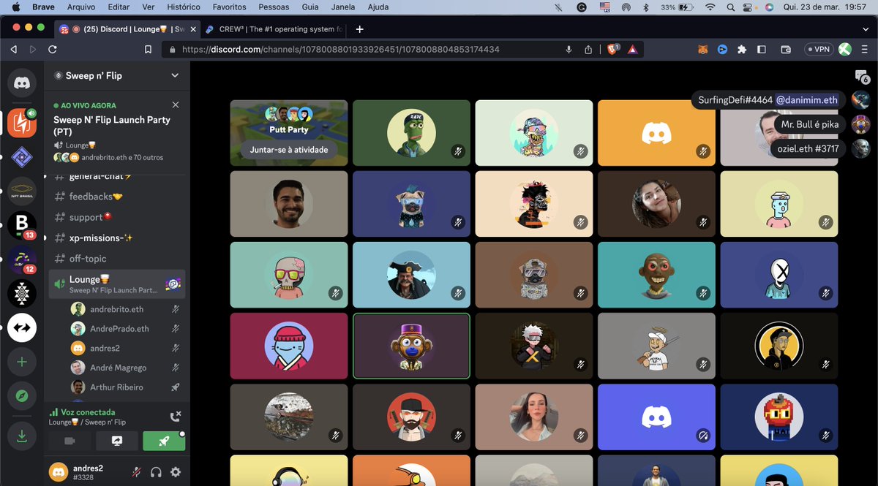Select the Lounge voice channel
The width and height of the screenshot is (878, 486).
[x=117, y=284]
